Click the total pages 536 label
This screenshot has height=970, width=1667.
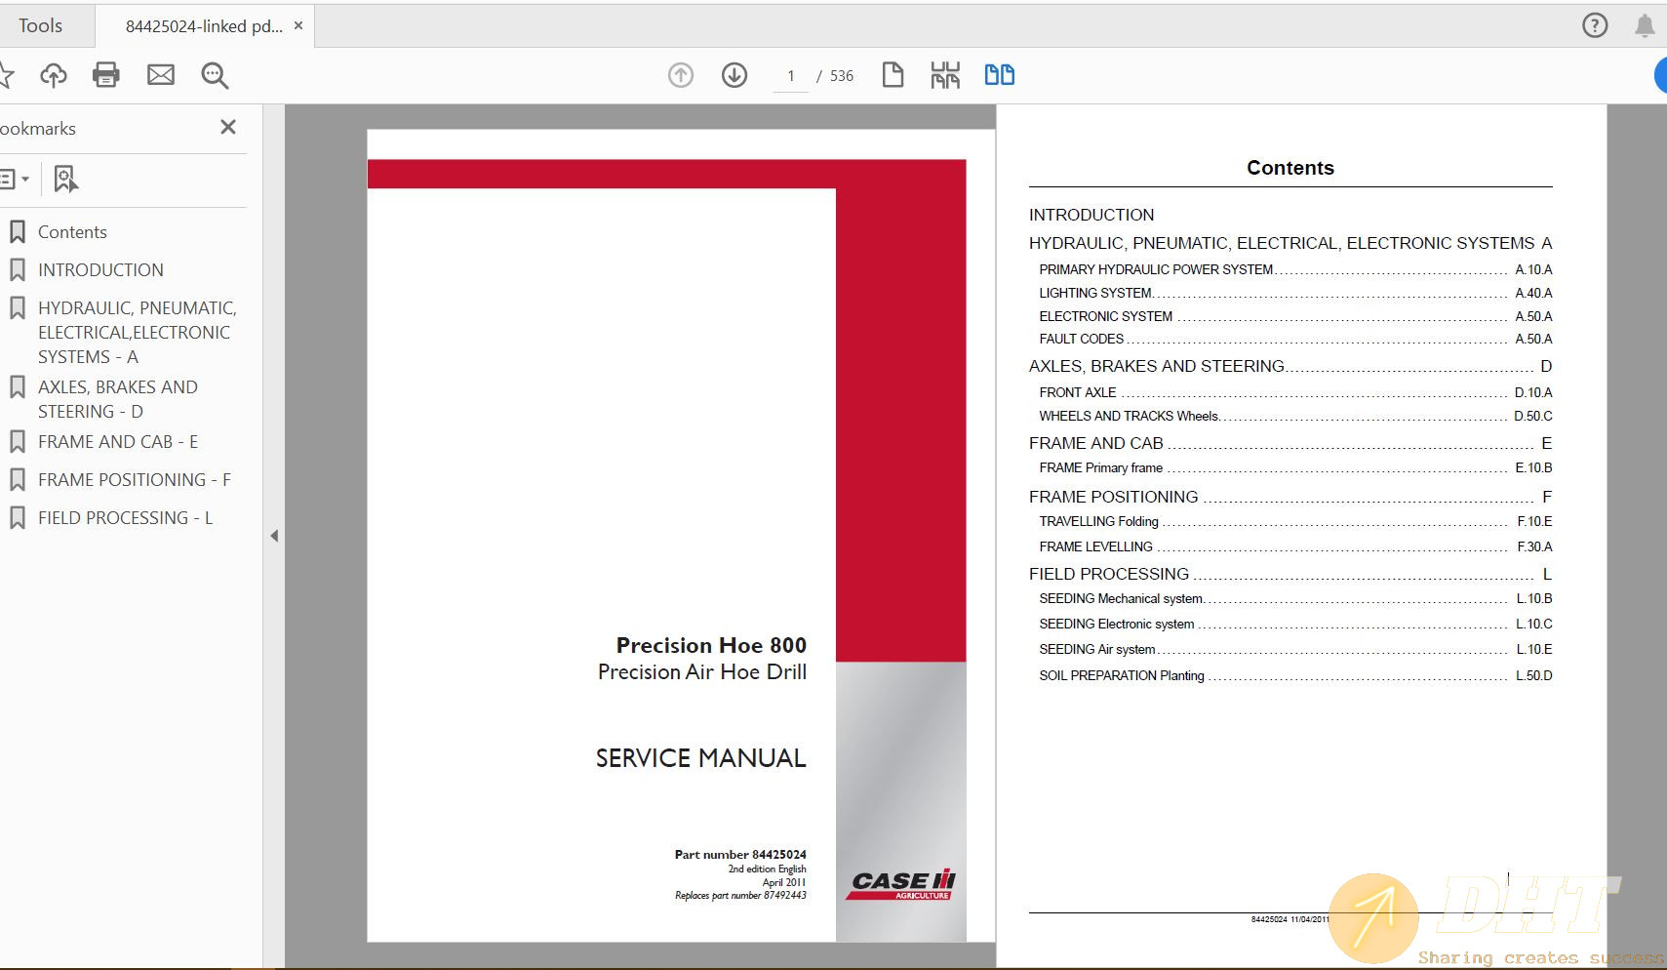842,76
